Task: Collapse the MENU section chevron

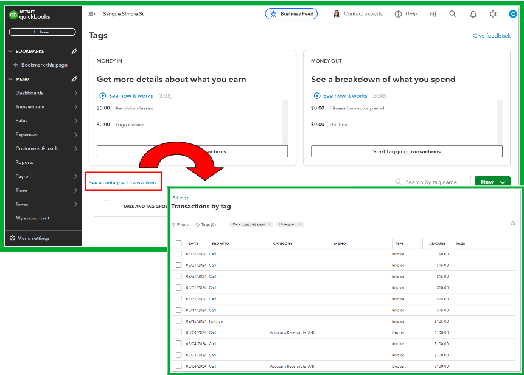Action: (10, 79)
